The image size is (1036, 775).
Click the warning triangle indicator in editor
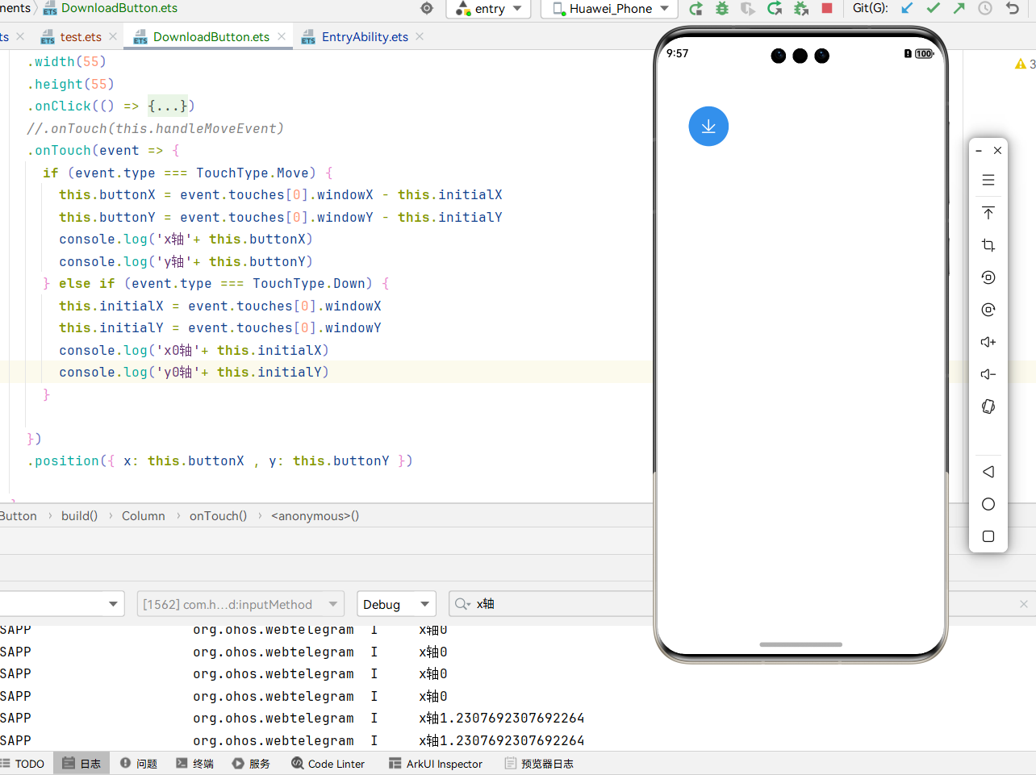click(x=1021, y=64)
